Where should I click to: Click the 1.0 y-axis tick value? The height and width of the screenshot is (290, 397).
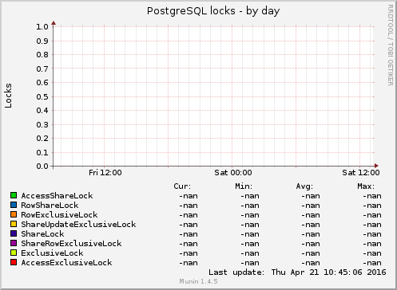coord(42,27)
